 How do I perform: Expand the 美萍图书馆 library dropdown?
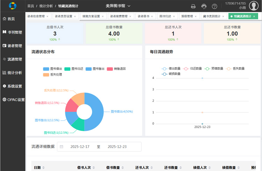click(118, 6)
